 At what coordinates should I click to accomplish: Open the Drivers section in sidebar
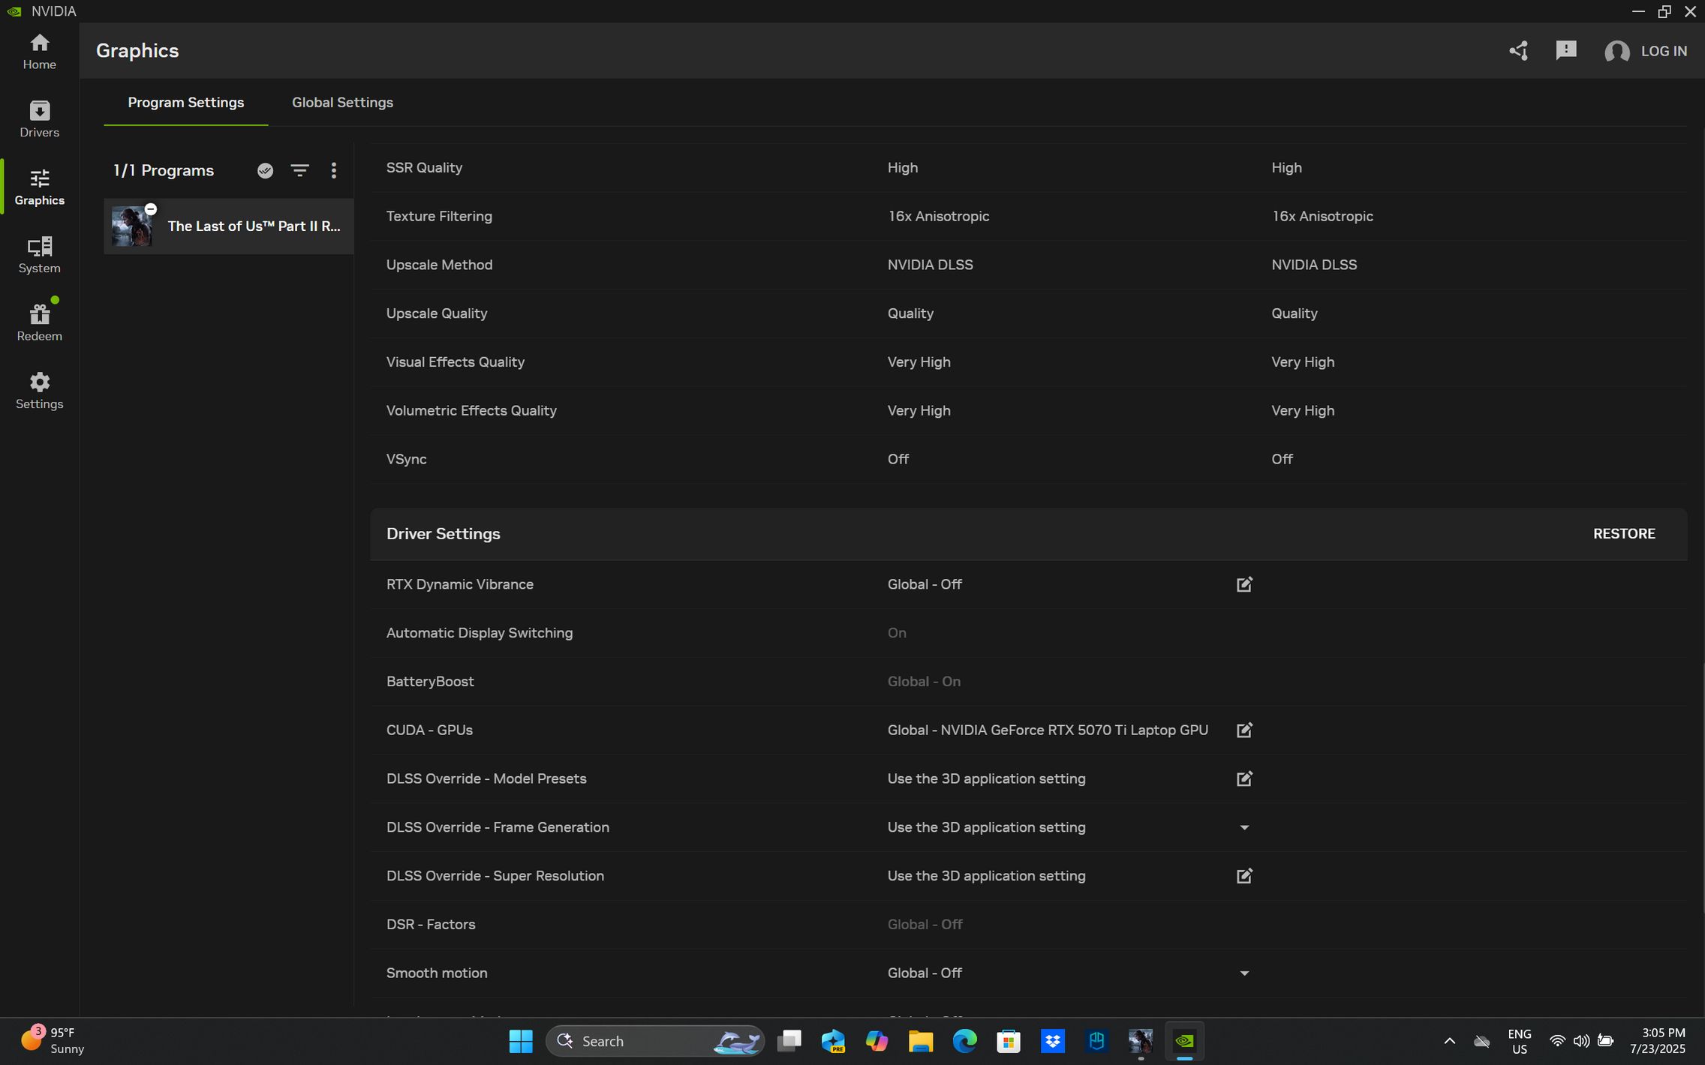(39, 119)
